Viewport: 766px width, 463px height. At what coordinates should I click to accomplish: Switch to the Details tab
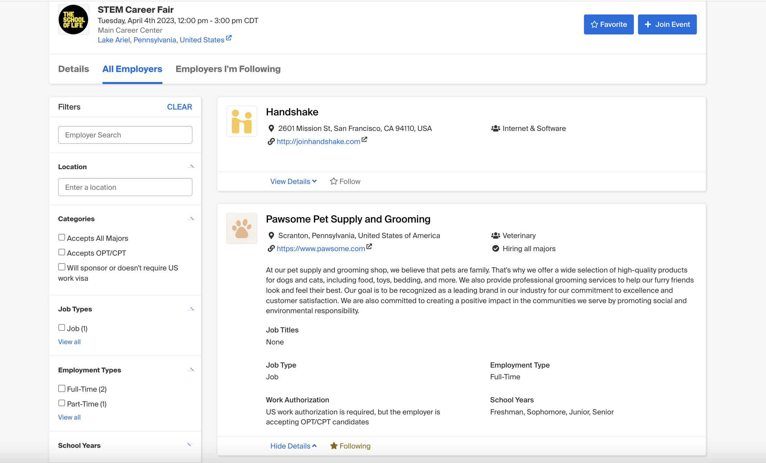(74, 69)
